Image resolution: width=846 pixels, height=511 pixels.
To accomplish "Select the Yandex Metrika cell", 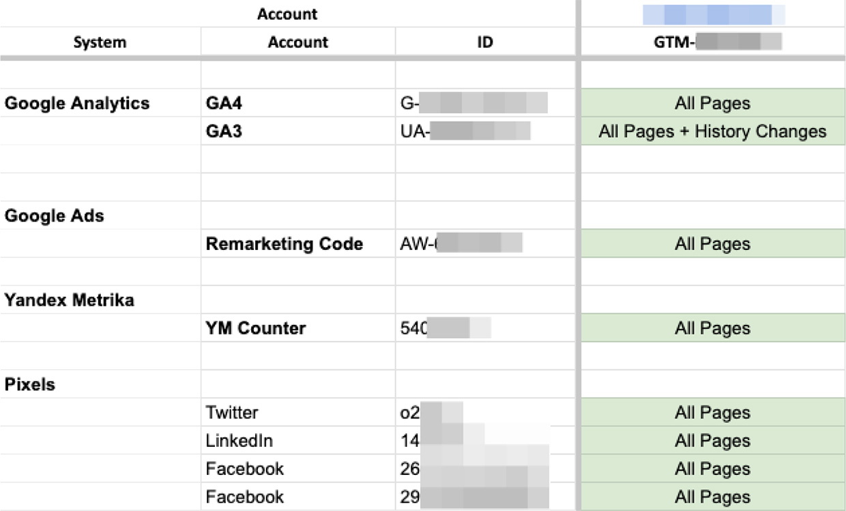I will coord(69,300).
